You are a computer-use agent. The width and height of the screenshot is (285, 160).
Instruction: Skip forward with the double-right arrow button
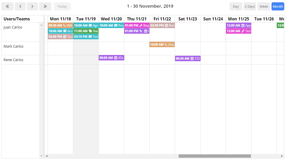tap(45, 6)
